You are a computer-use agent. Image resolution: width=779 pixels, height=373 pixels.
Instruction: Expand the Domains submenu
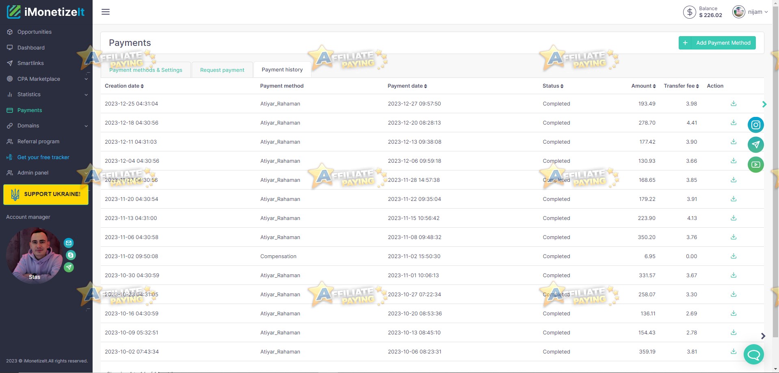(x=86, y=126)
